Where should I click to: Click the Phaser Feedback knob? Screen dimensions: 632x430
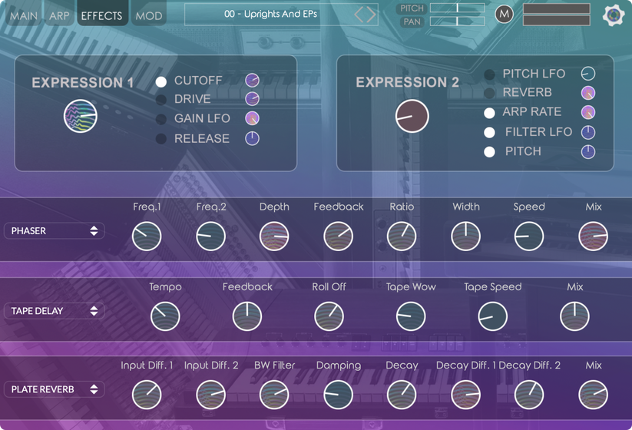(338, 237)
